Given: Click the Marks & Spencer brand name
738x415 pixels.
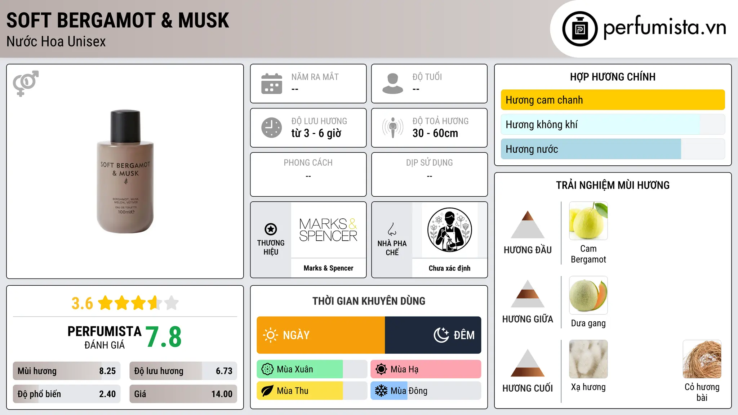Looking at the screenshot, I should click(x=328, y=268).
